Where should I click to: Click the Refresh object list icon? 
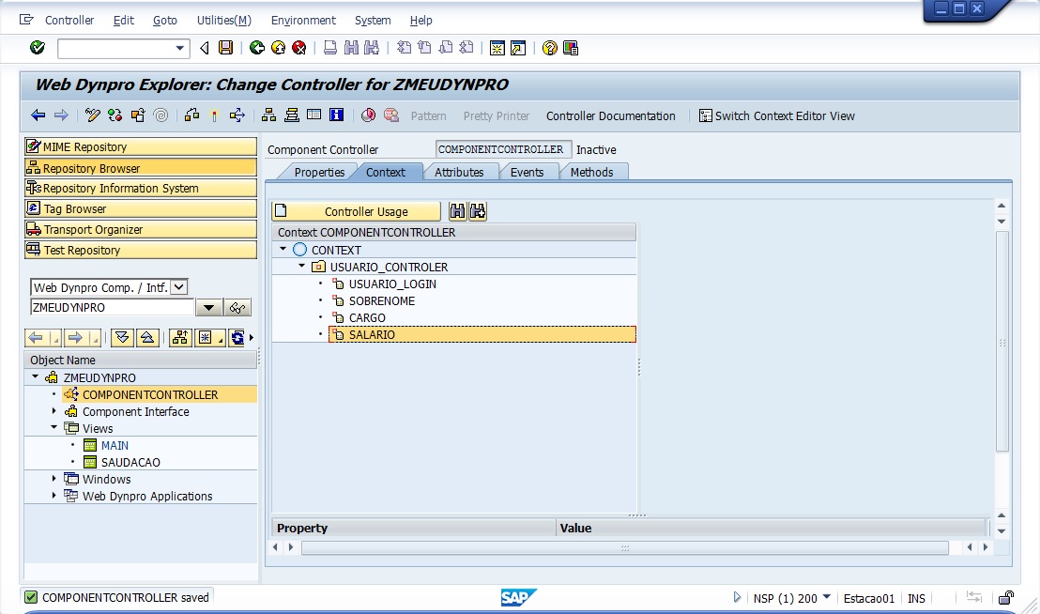click(x=237, y=338)
